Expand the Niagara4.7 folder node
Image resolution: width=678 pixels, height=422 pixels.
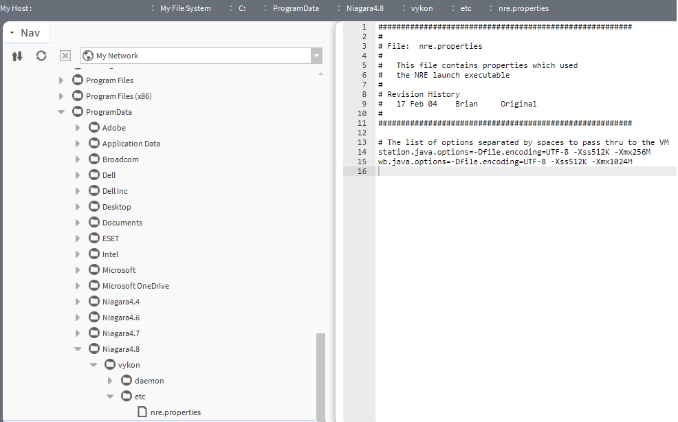click(78, 333)
